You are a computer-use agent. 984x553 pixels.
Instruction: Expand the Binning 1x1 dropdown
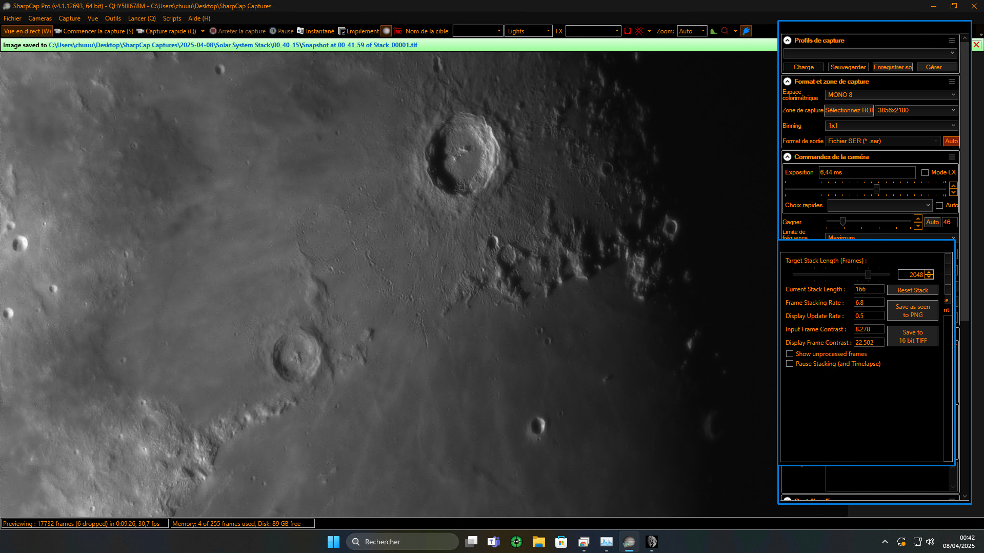(x=891, y=126)
